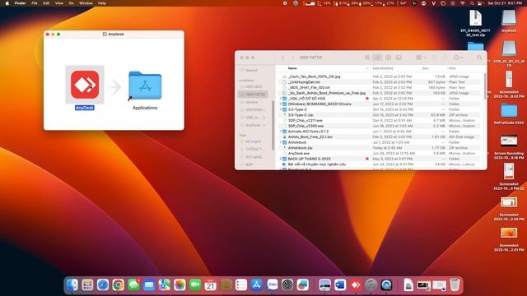Select Anhdv_Boot_Free_22.1.iso file
The image size is (527, 296).
click(380, 137)
